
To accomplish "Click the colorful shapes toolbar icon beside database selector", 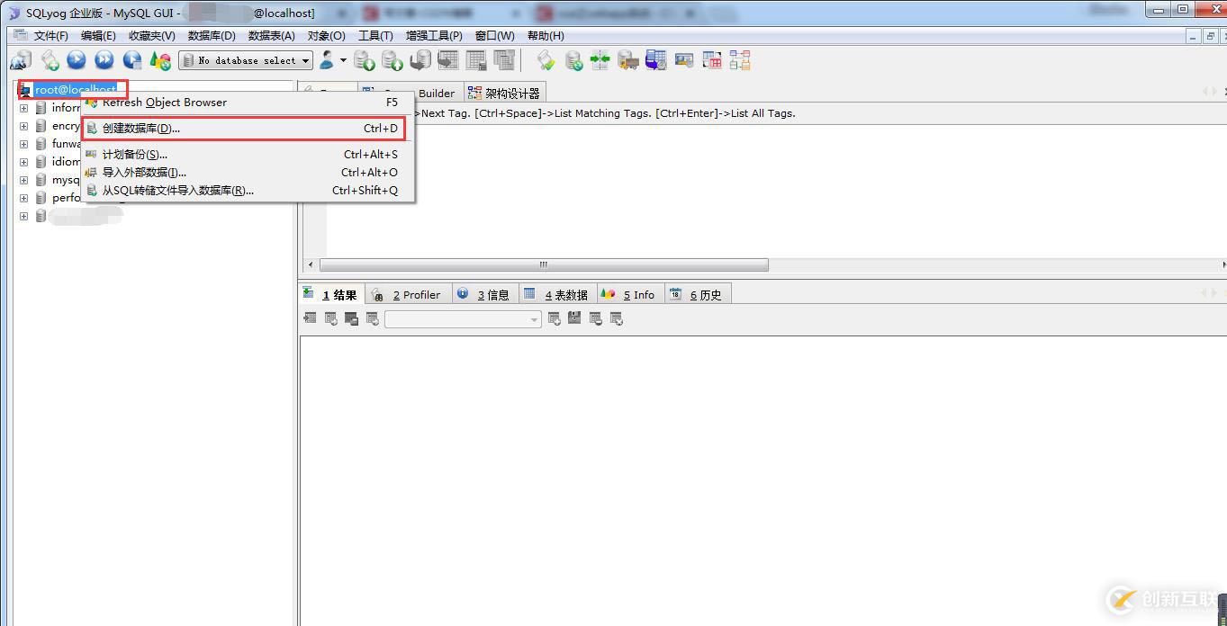I will point(160,60).
